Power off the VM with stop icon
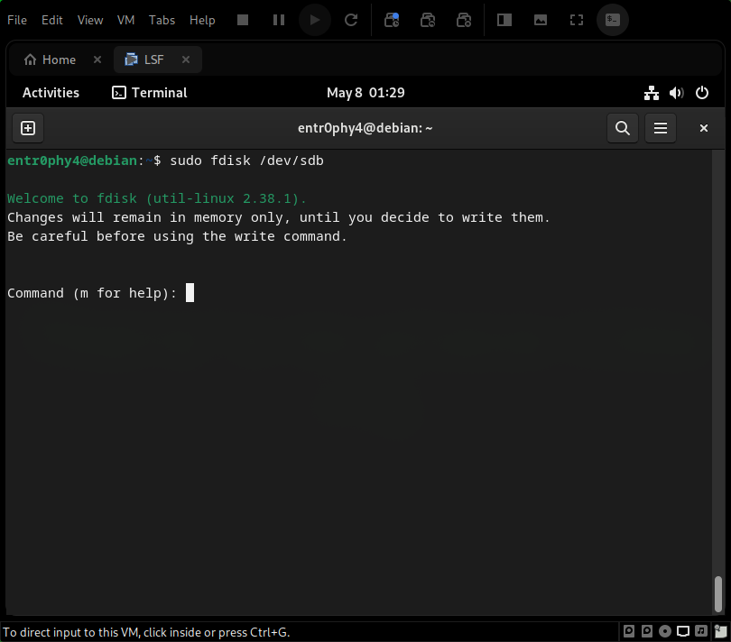731x642 pixels. (242, 19)
